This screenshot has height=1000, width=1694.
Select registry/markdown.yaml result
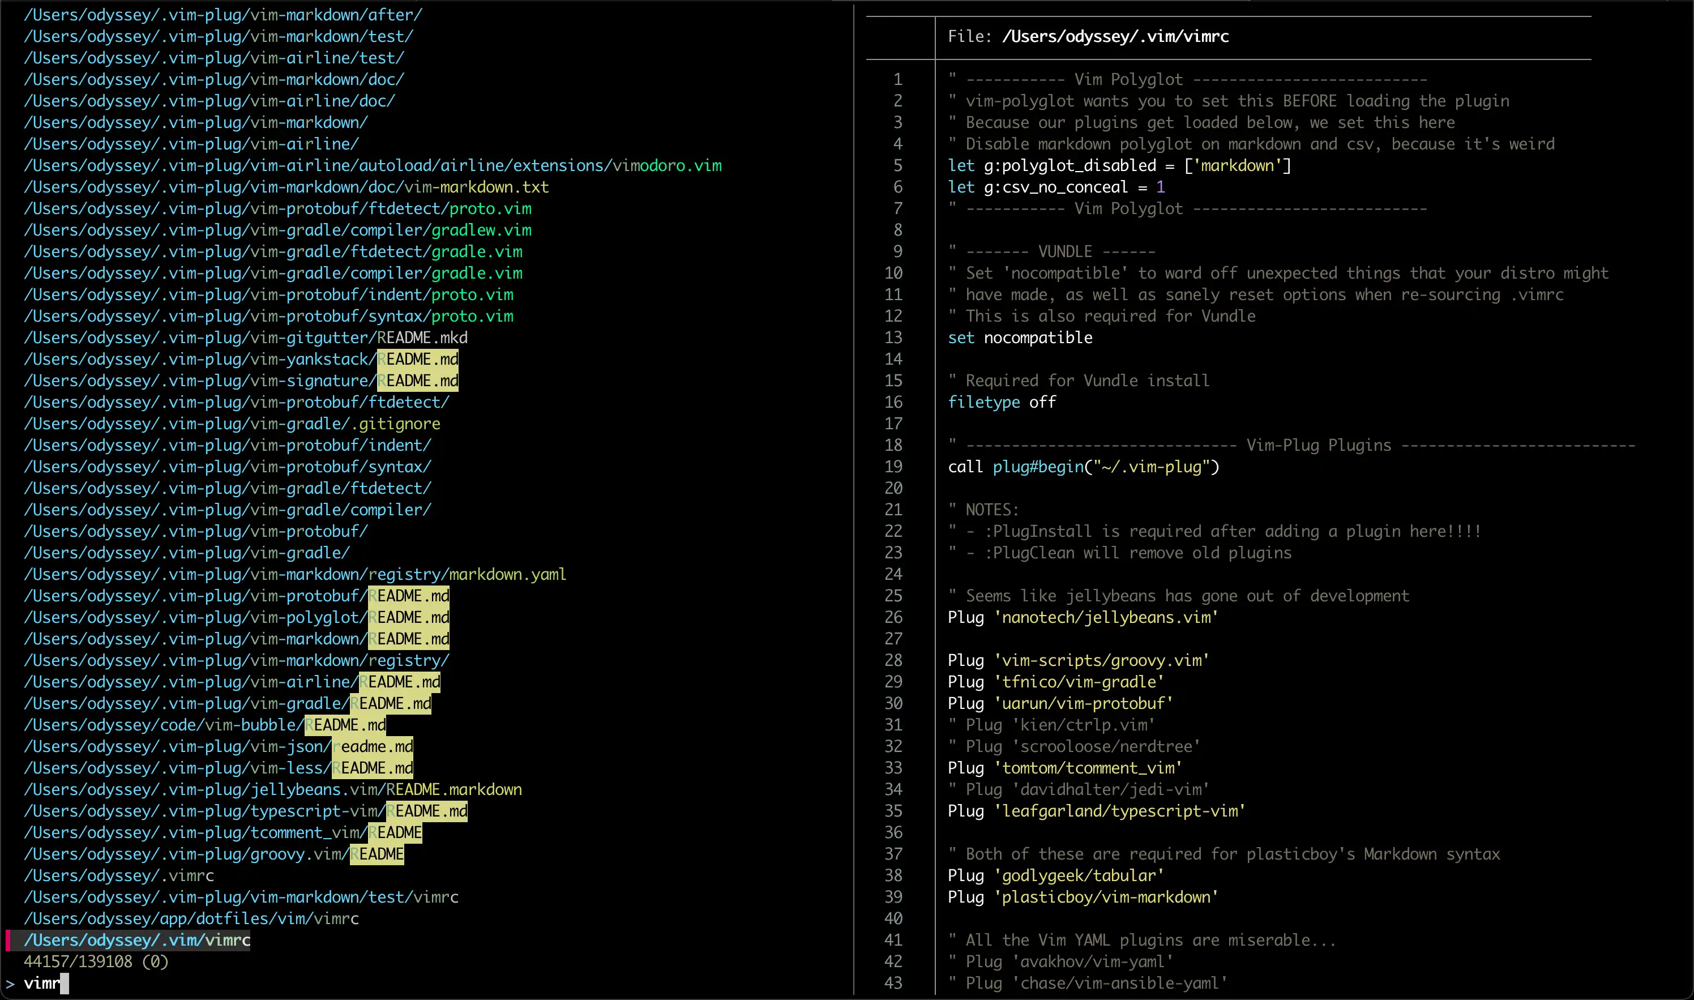(295, 574)
